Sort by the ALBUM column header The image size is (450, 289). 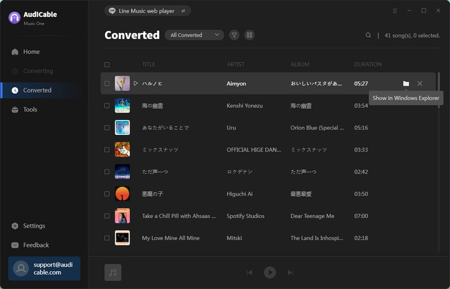300,65
